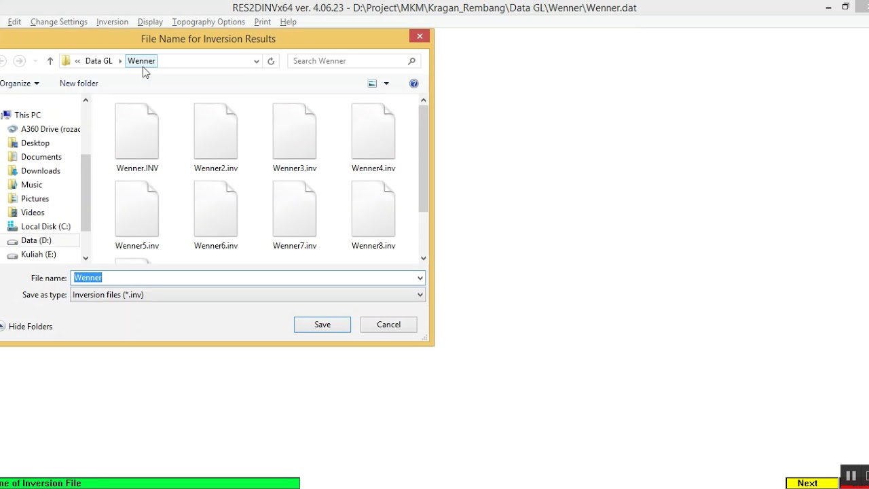Screen dimensions: 869x489
Task: Open the Inversion menu
Action: pyautogui.click(x=112, y=22)
